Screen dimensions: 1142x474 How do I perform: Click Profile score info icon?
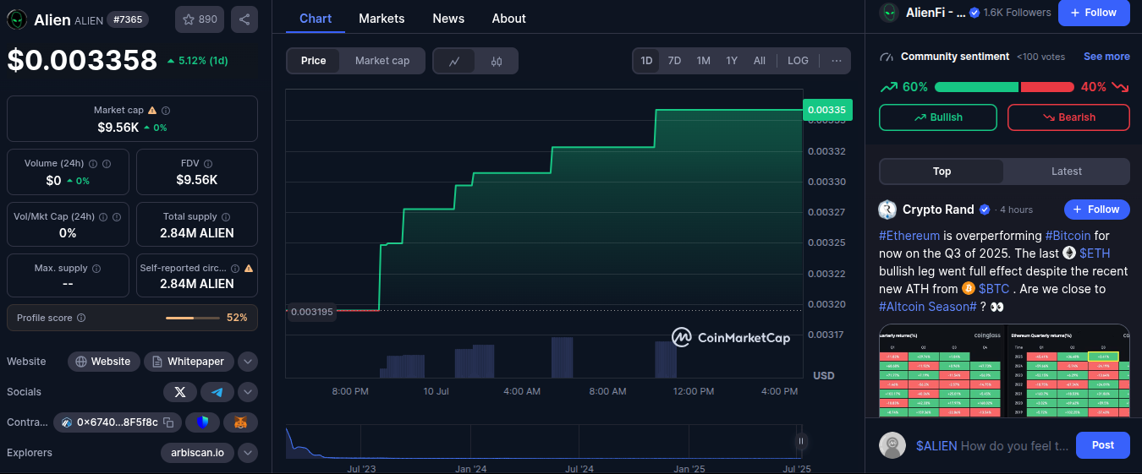click(81, 318)
